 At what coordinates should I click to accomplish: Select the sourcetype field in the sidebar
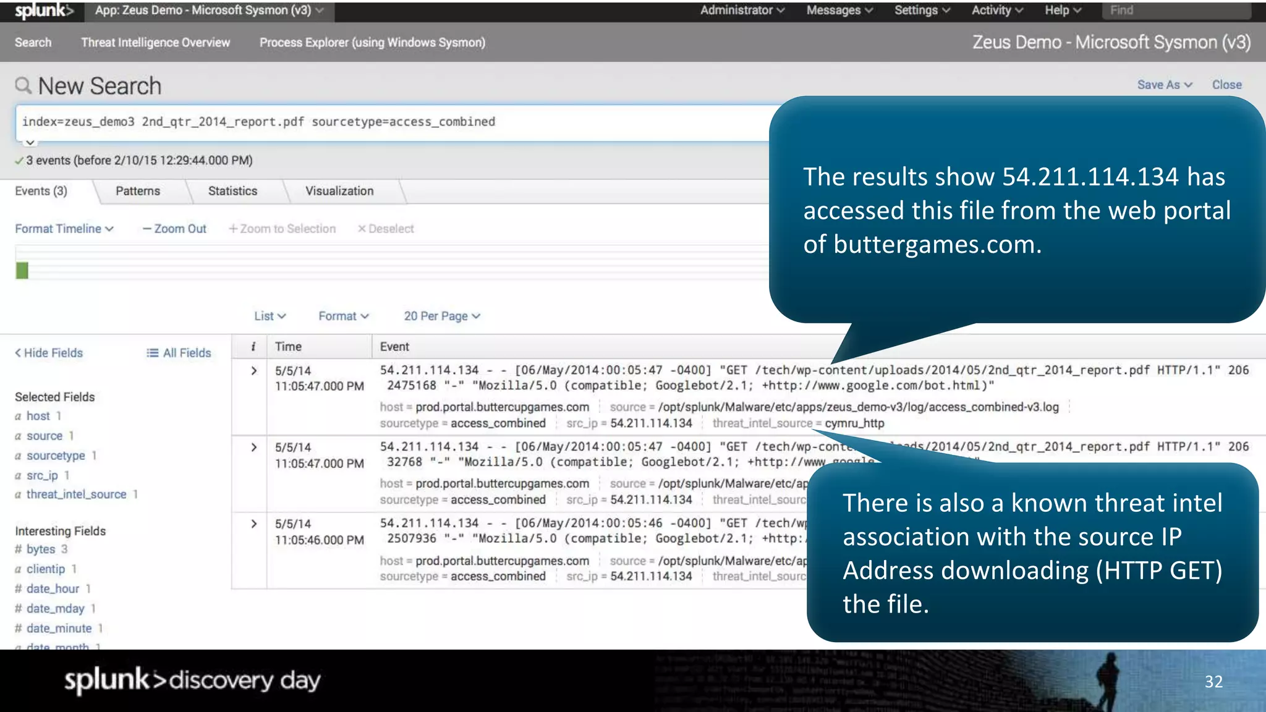56,456
